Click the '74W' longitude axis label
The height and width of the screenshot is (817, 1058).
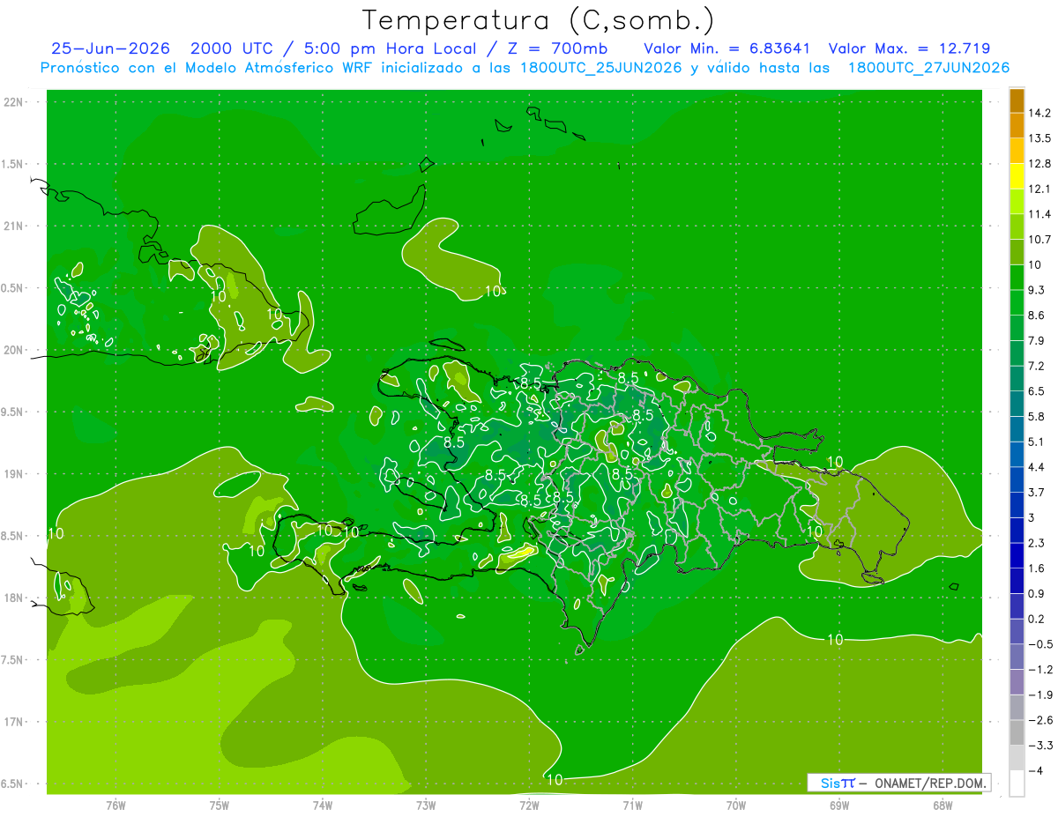pyautogui.click(x=323, y=805)
